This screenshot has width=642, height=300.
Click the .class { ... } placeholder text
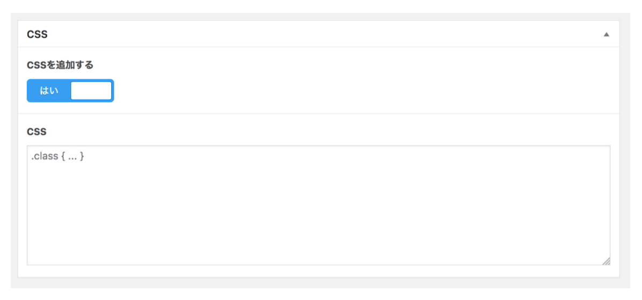[58, 157]
